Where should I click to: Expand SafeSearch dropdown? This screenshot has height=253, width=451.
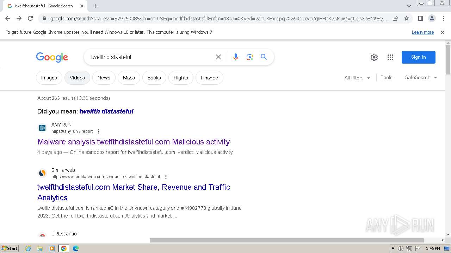(421, 77)
